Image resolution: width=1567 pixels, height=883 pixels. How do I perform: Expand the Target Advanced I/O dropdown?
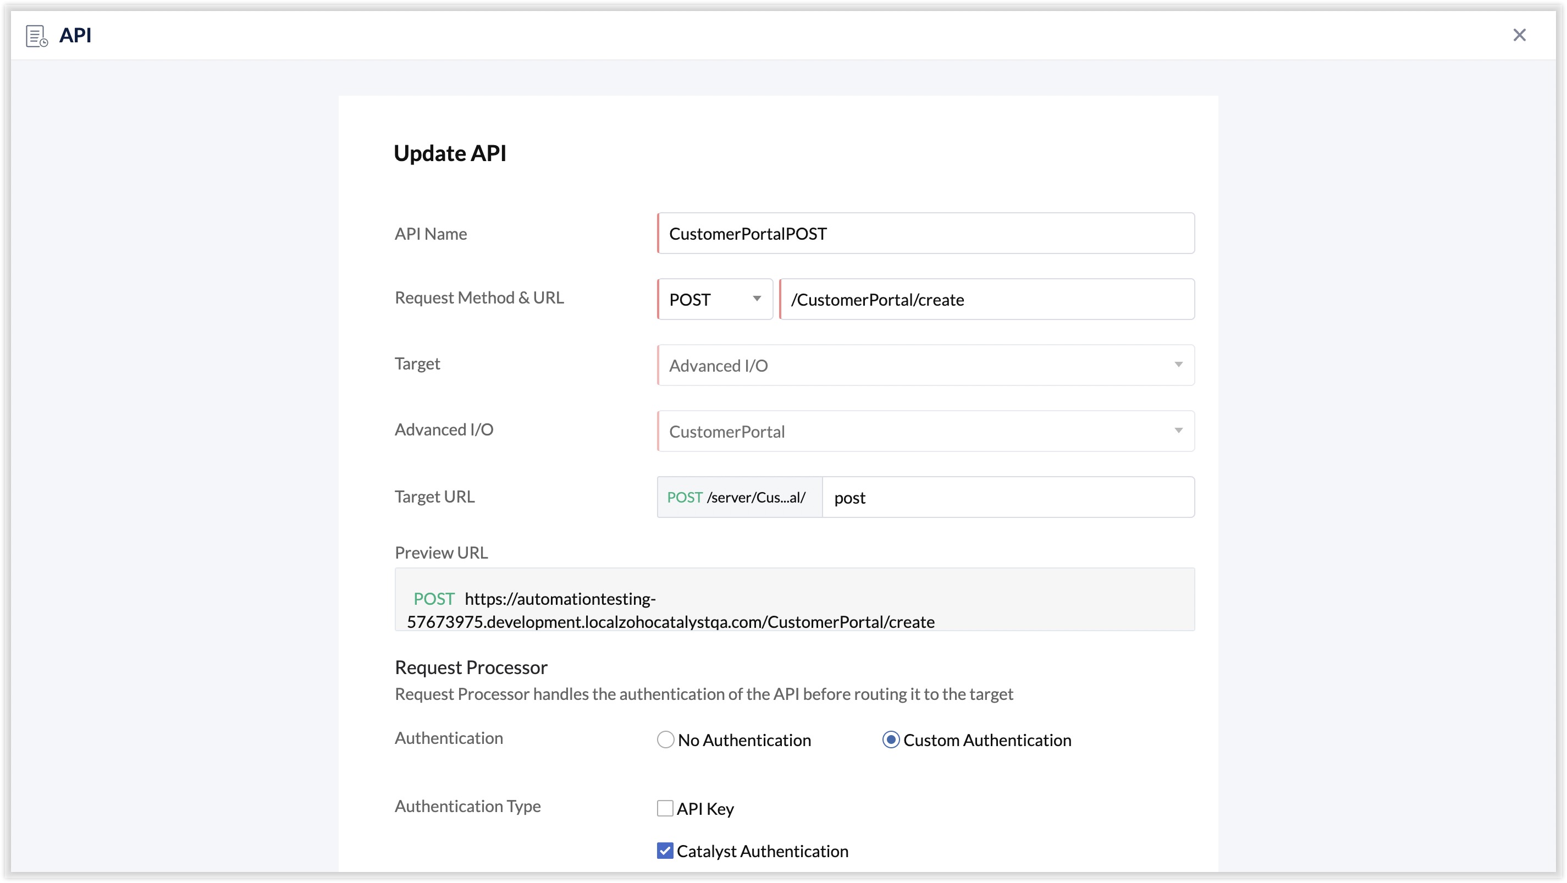(925, 366)
